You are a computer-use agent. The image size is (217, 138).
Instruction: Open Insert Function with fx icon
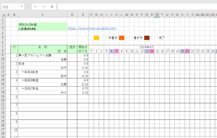click(52, 7)
